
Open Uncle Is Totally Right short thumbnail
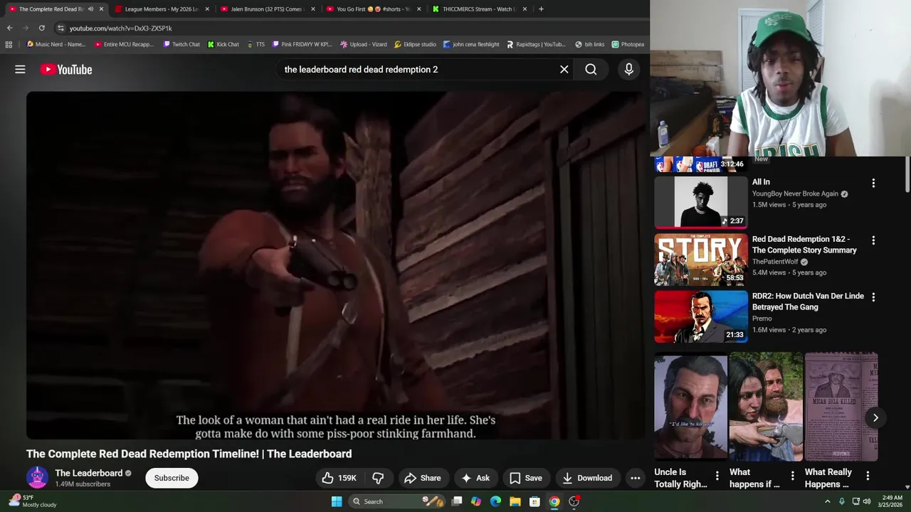(x=691, y=407)
